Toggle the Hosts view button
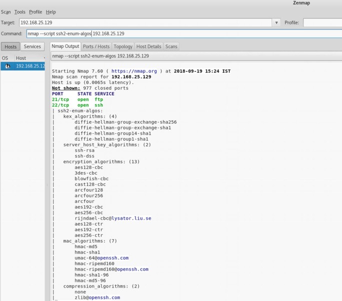Screen dimensions: 342x301 [10, 47]
